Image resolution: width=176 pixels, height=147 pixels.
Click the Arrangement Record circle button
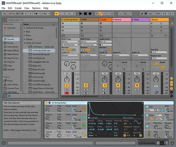pyautogui.click(x=90, y=14)
